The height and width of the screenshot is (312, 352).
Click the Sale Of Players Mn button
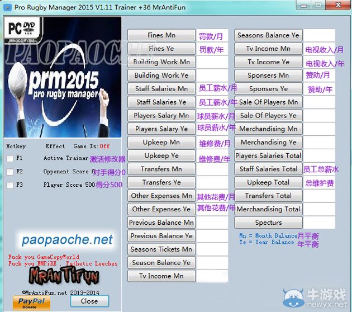[x=268, y=102]
